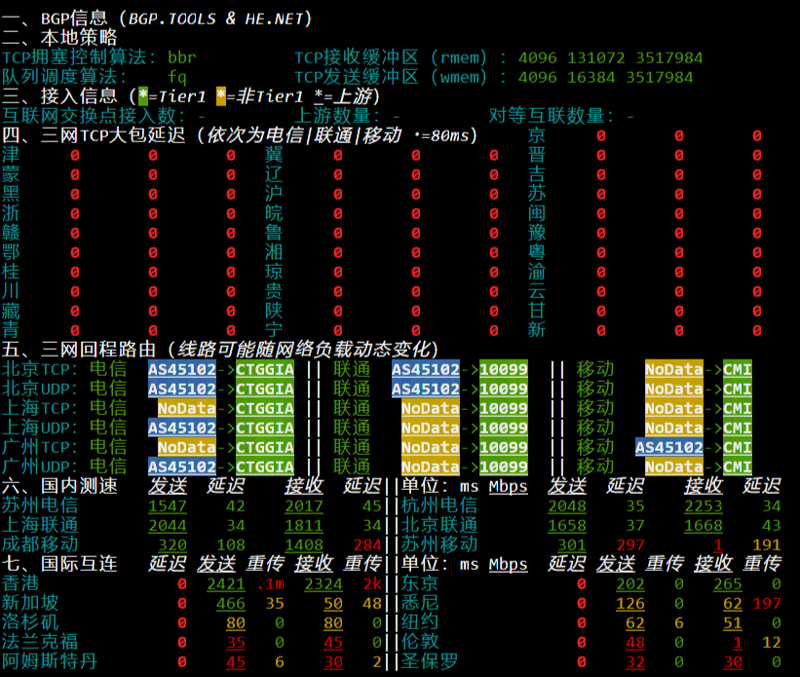Click the red 284 latency value
Screen dimensions: 800x677
pyautogui.click(x=367, y=545)
